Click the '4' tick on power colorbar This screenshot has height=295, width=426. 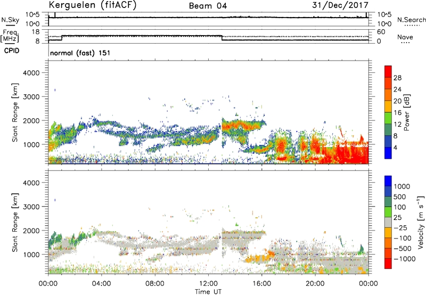pyautogui.click(x=396, y=147)
